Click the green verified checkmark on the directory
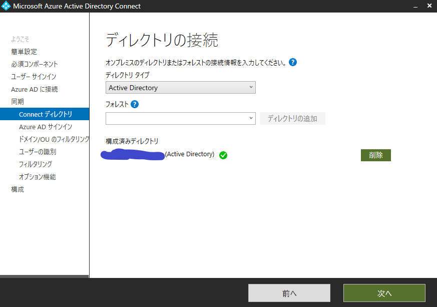Image resolution: width=437 pixels, height=307 pixels. pos(223,155)
